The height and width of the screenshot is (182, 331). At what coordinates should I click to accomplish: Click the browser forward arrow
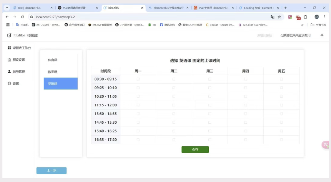pyautogui.click(x=15, y=17)
